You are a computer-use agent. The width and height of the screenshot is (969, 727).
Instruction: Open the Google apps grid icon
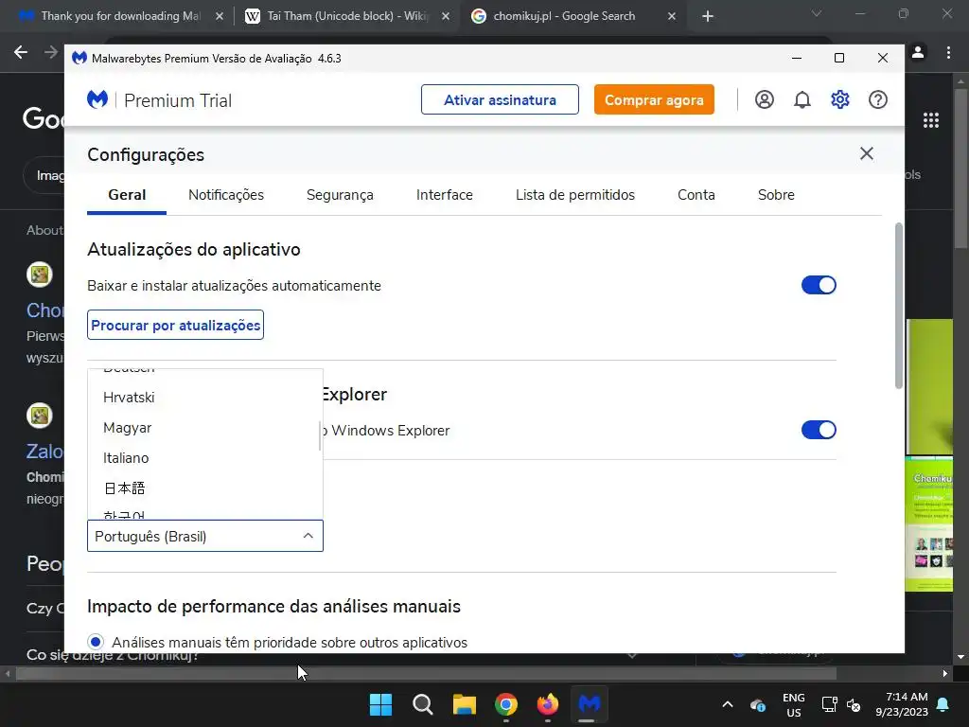[x=931, y=120]
